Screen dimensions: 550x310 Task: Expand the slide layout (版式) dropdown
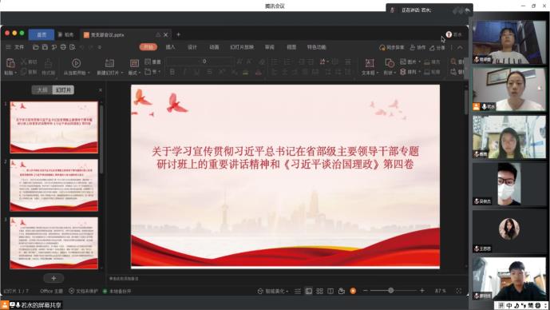click(x=134, y=73)
